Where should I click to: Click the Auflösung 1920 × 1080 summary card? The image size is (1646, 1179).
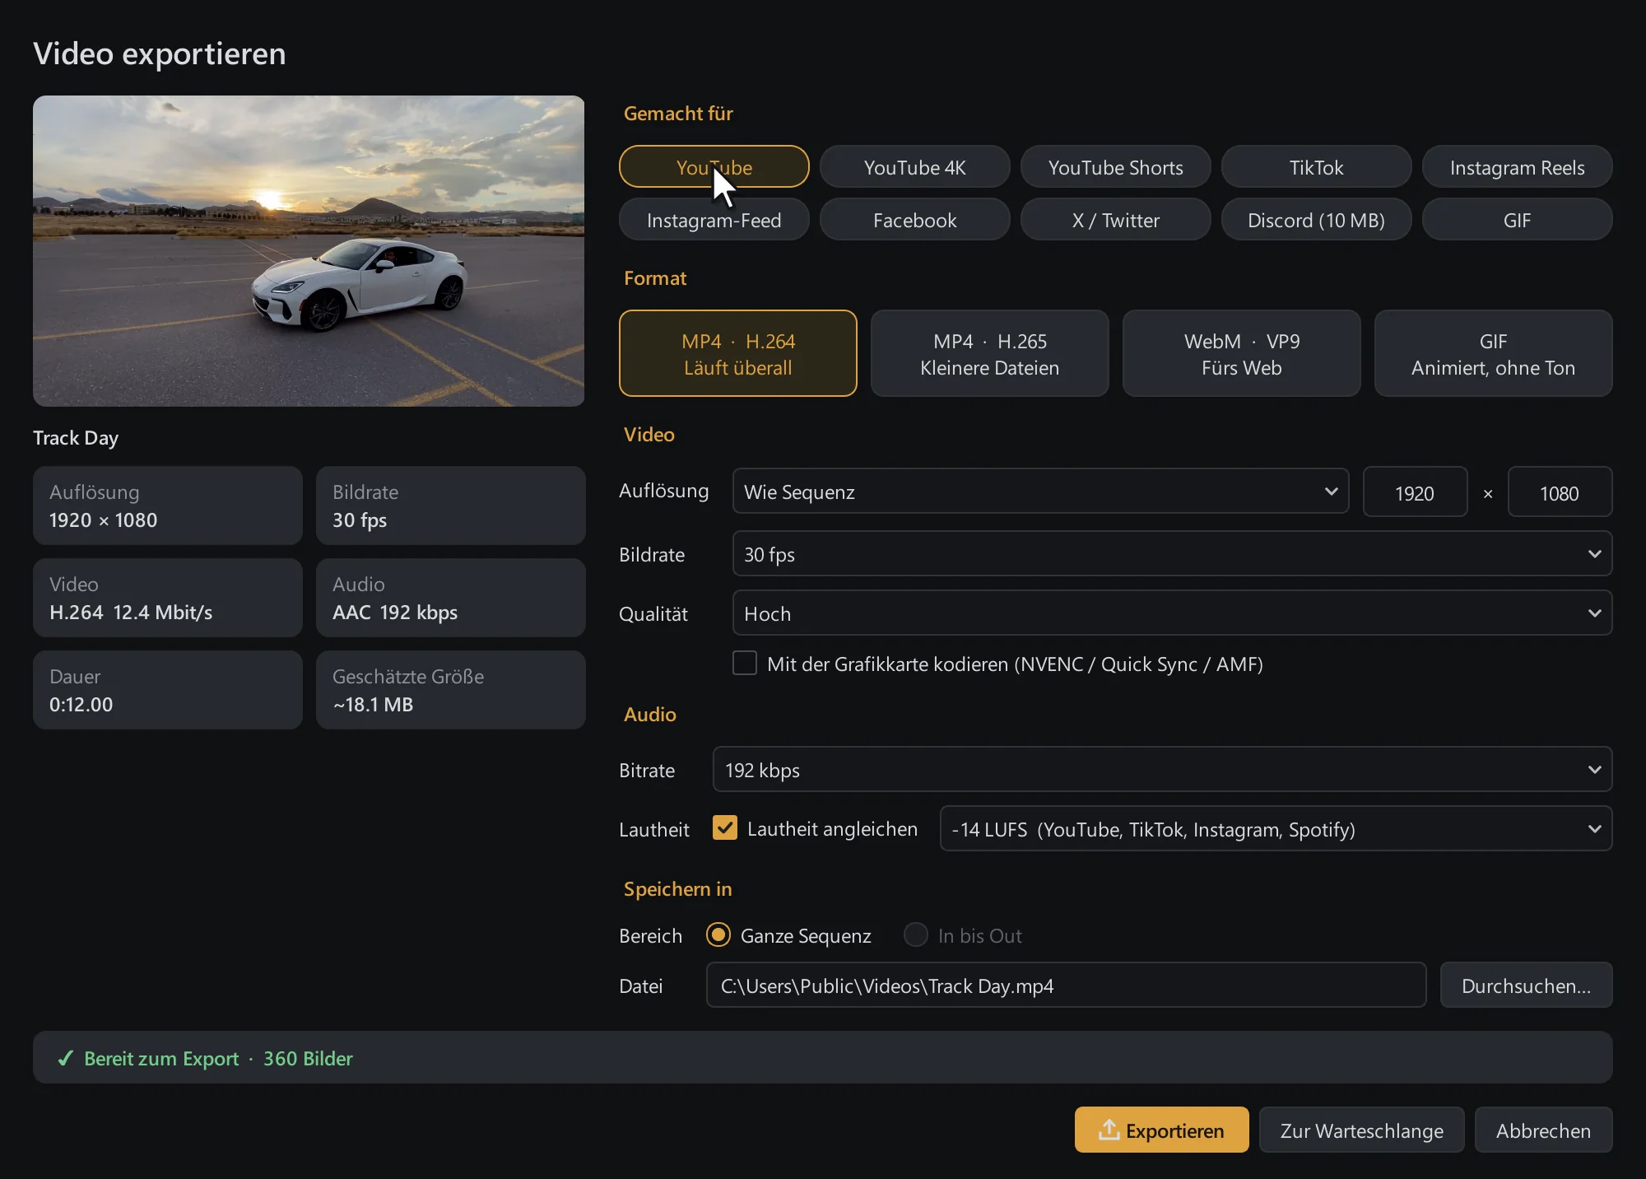coord(168,506)
